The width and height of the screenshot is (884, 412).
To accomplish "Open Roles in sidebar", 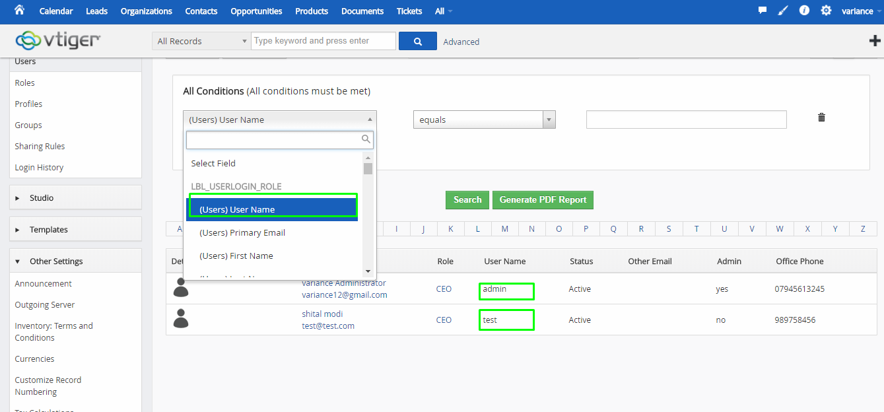I will tap(25, 83).
